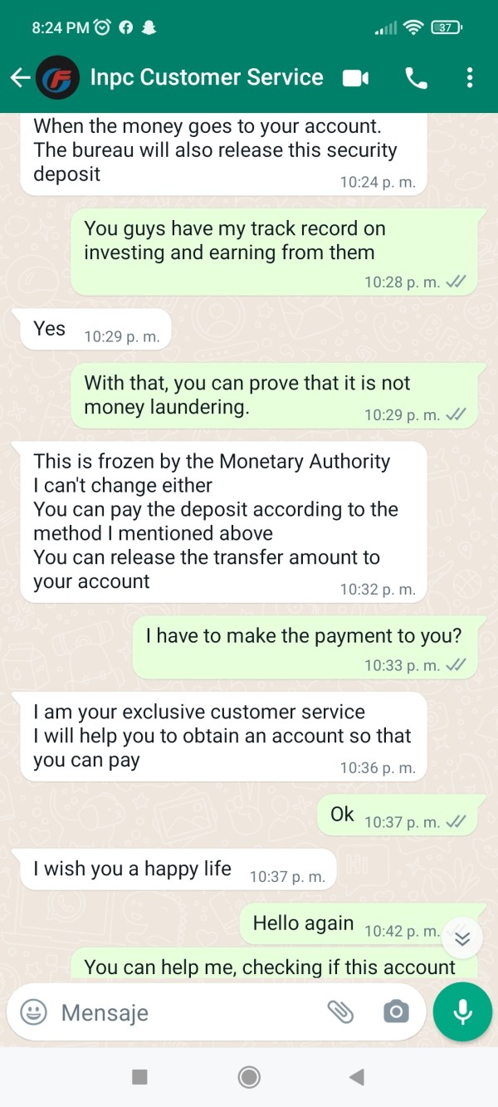Image resolution: width=498 pixels, height=1107 pixels.
Task: Start a voice call using the phone icon
Action: point(416,78)
